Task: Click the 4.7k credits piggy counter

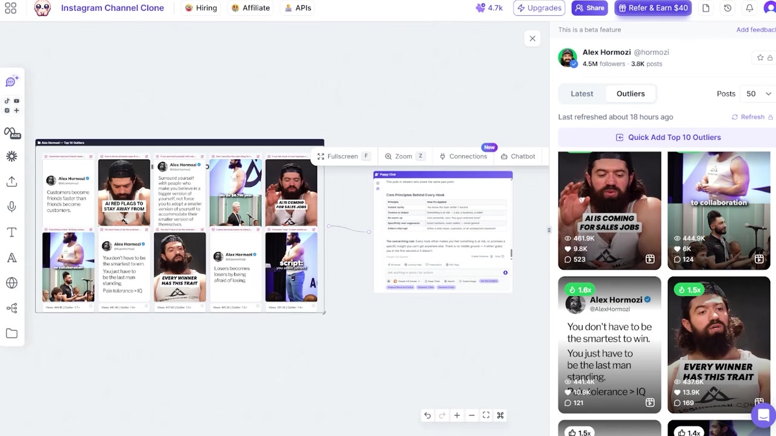Action: [x=489, y=8]
